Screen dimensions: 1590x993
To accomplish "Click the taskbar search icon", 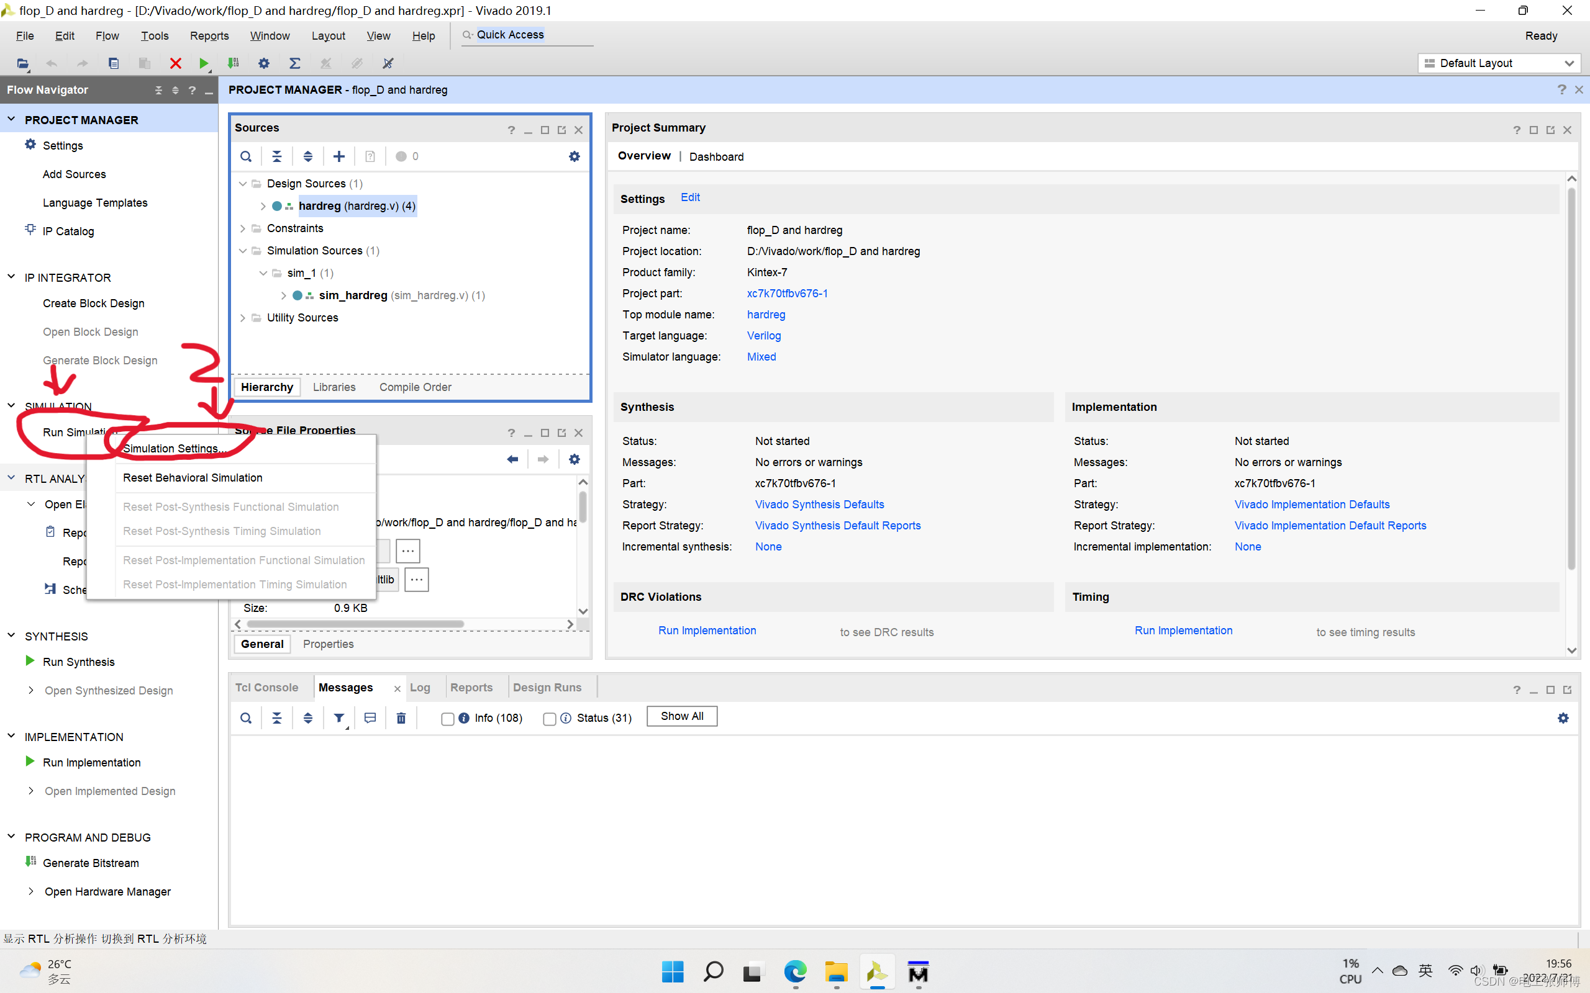I will (x=713, y=971).
